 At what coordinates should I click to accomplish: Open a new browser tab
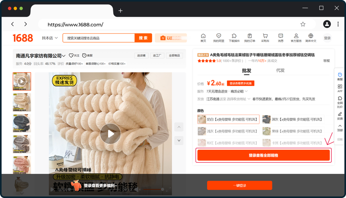(120, 10)
